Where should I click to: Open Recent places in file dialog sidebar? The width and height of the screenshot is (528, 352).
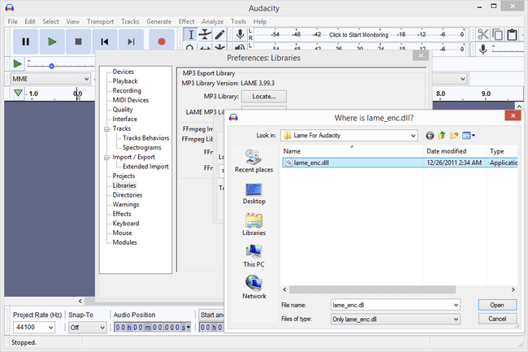254,161
